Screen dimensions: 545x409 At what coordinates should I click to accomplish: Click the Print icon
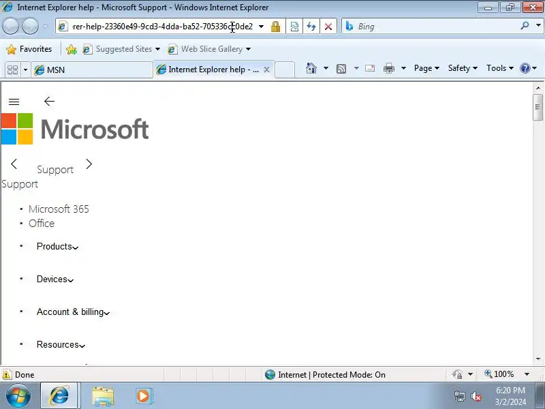388,68
